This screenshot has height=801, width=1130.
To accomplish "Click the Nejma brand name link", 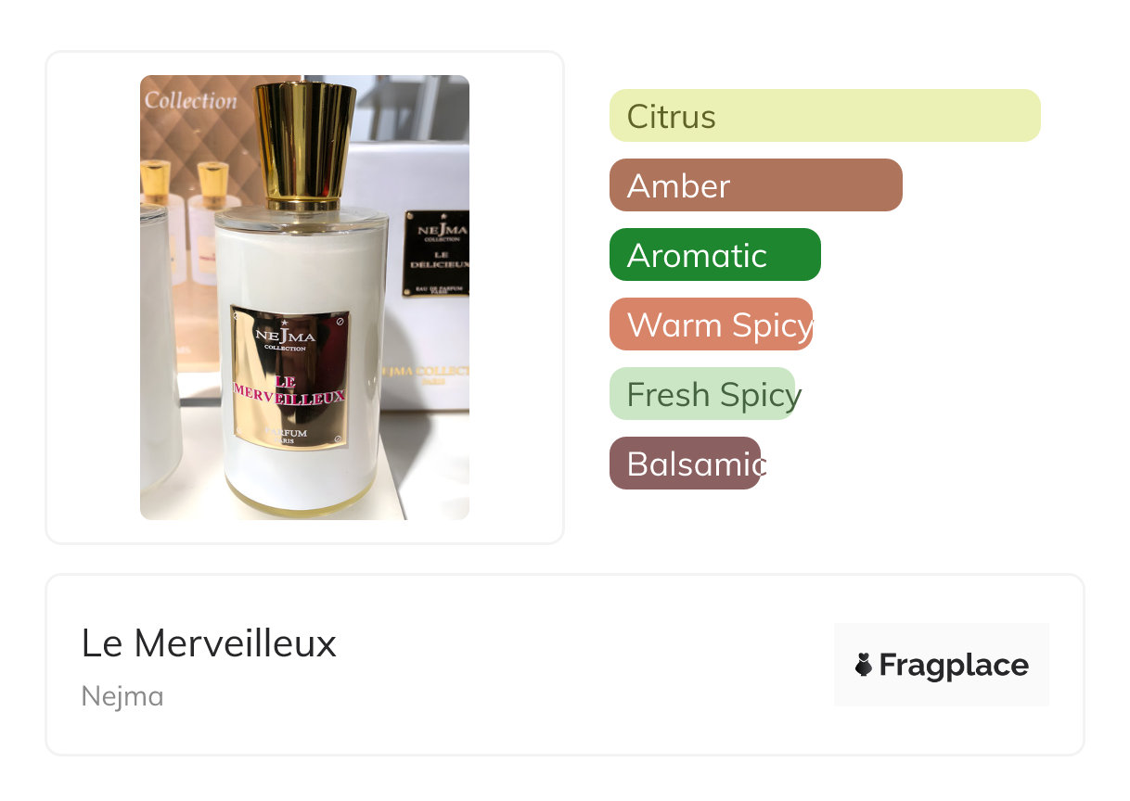I will 122,696.
